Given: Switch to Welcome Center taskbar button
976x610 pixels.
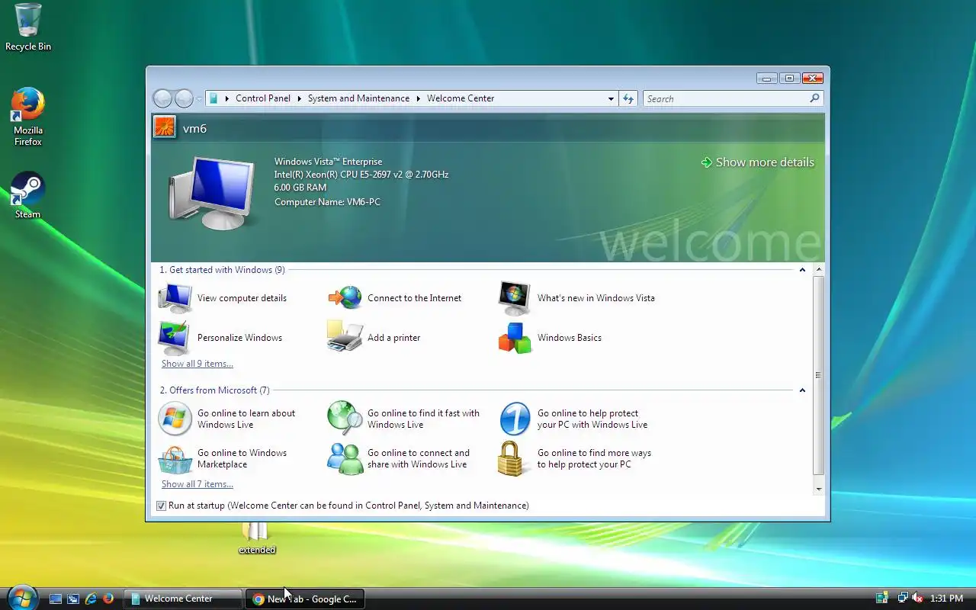Looking at the screenshot, I should 183,599.
